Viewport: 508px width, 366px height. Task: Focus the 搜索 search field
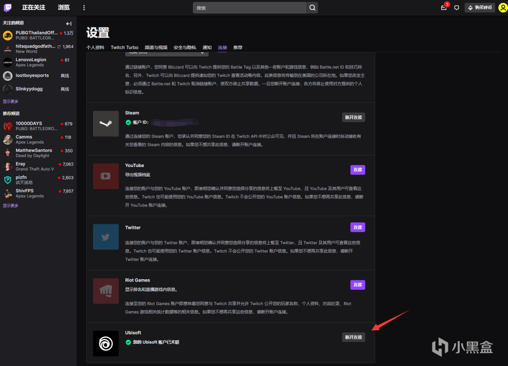[x=250, y=7]
